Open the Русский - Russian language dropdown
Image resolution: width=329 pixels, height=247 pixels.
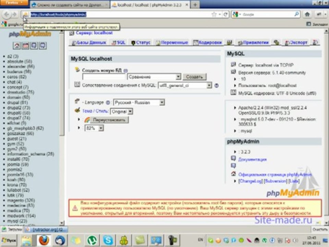tap(139, 103)
